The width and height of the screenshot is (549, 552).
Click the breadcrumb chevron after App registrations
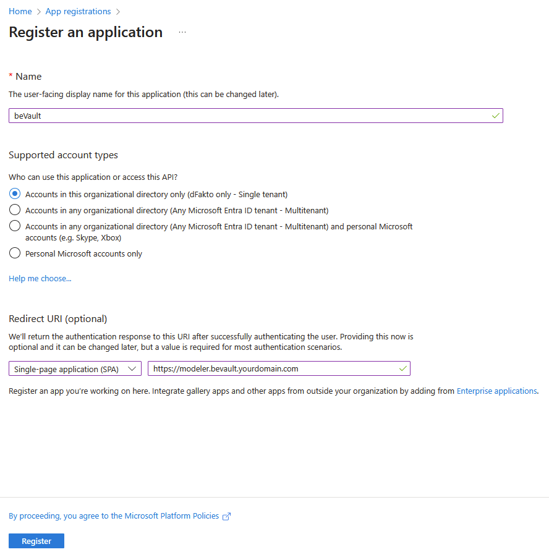tap(118, 12)
